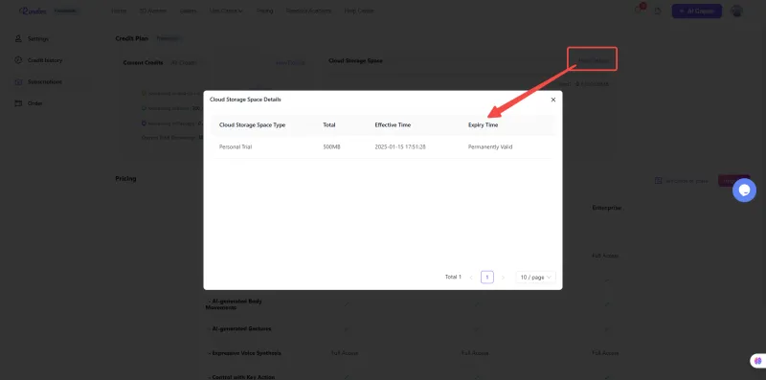Expand the Use Cases dropdown menu
This screenshot has width=766, height=380.
[226, 11]
